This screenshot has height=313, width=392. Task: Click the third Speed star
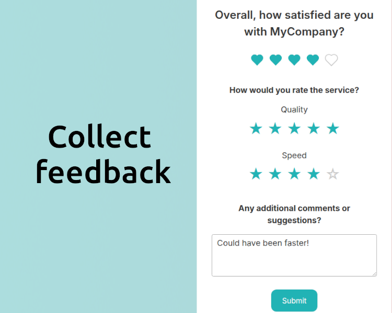[x=294, y=174]
